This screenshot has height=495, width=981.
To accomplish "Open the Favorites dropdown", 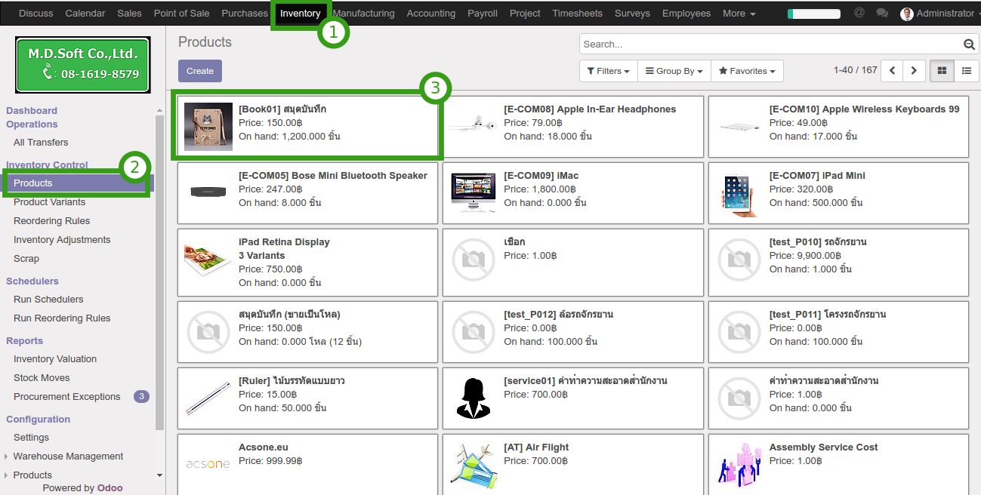I will click(747, 71).
